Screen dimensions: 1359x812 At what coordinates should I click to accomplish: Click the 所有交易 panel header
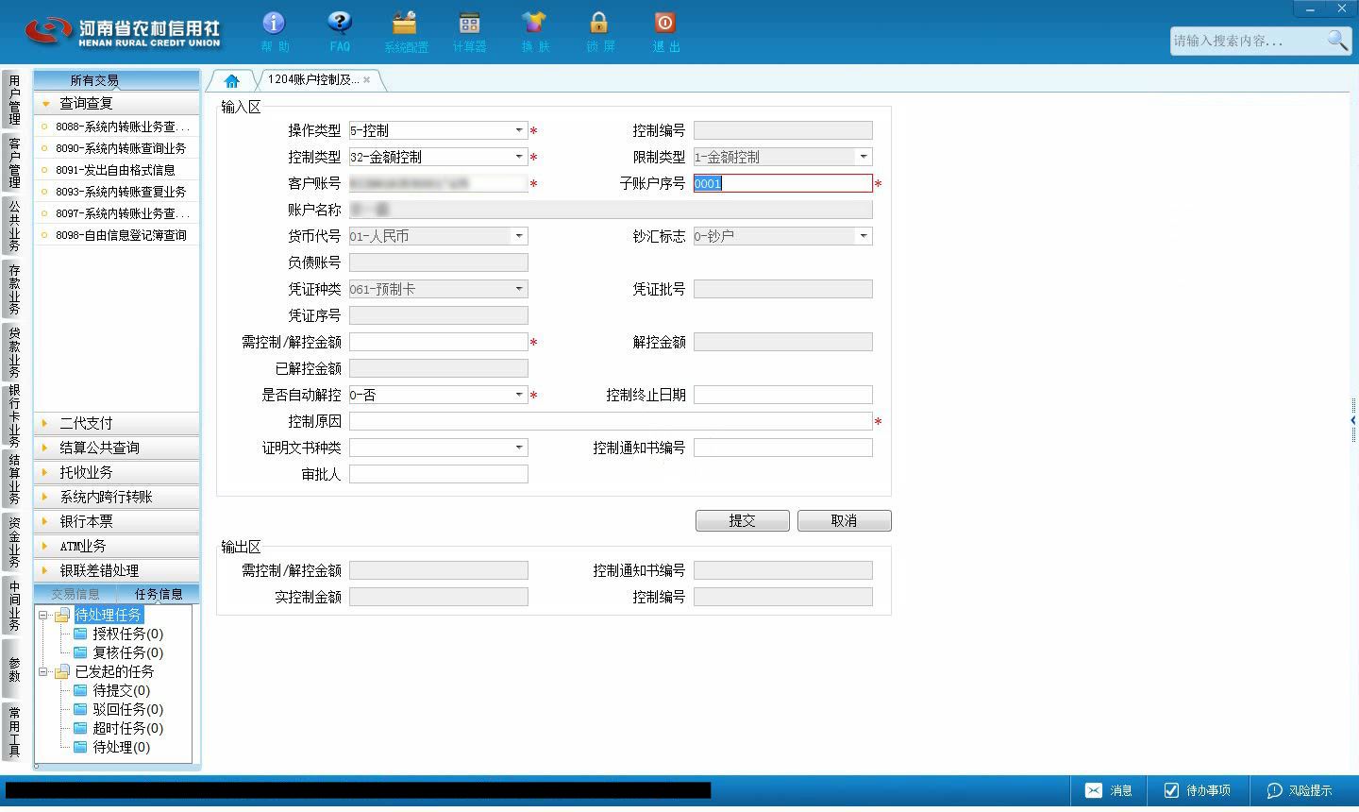click(117, 80)
